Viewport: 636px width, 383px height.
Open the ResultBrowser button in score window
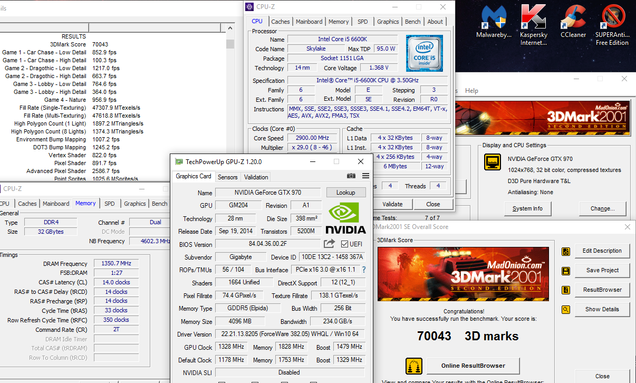[x=602, y=290]
